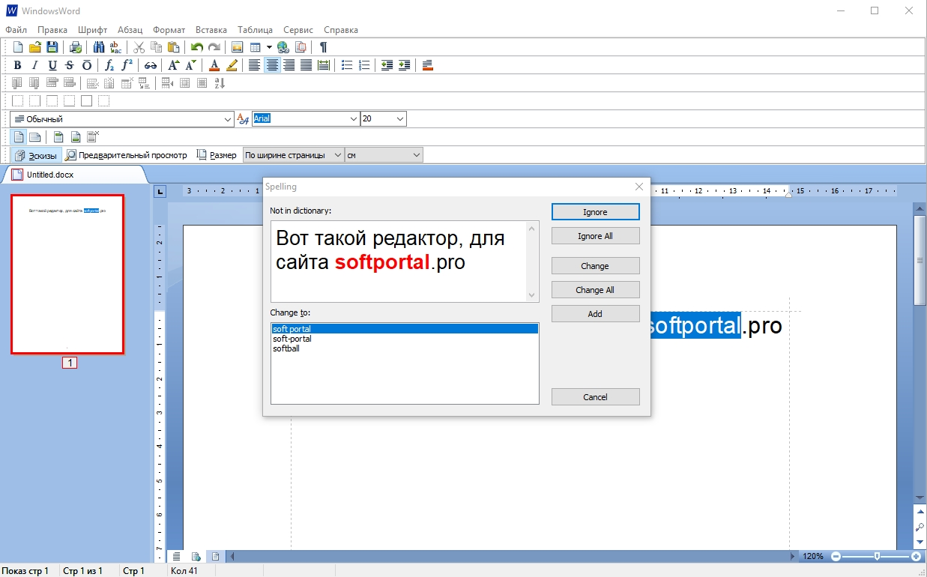Expand the Обычный style dropdown
Screen dimensions: 927x577
point(229,118)
